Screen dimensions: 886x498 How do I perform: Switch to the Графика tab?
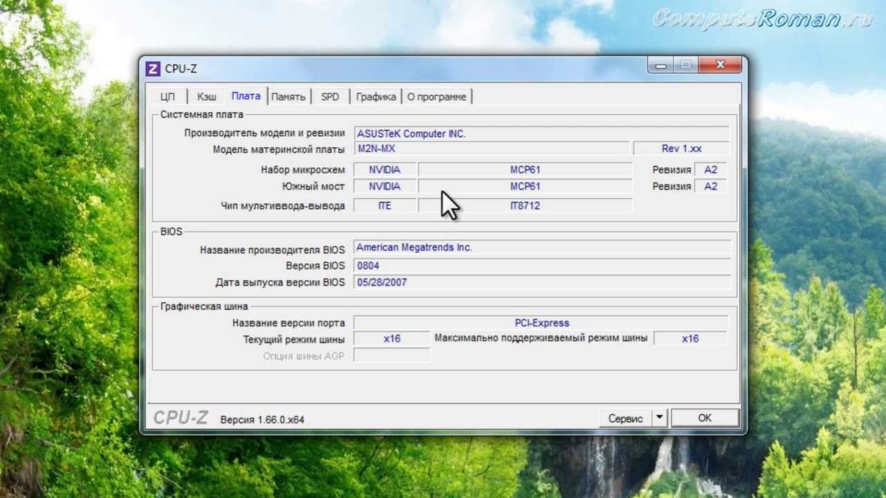click(x=376, y=97)
